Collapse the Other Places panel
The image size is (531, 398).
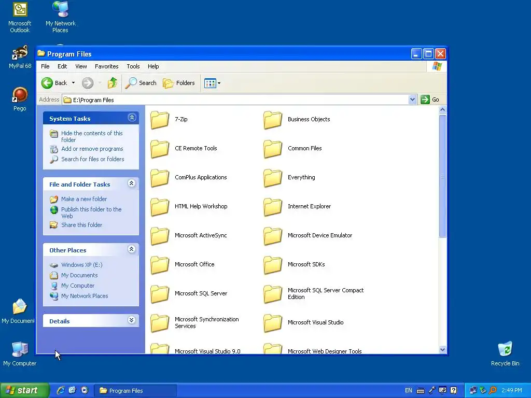pyautogui.click(x=132, y=249)
